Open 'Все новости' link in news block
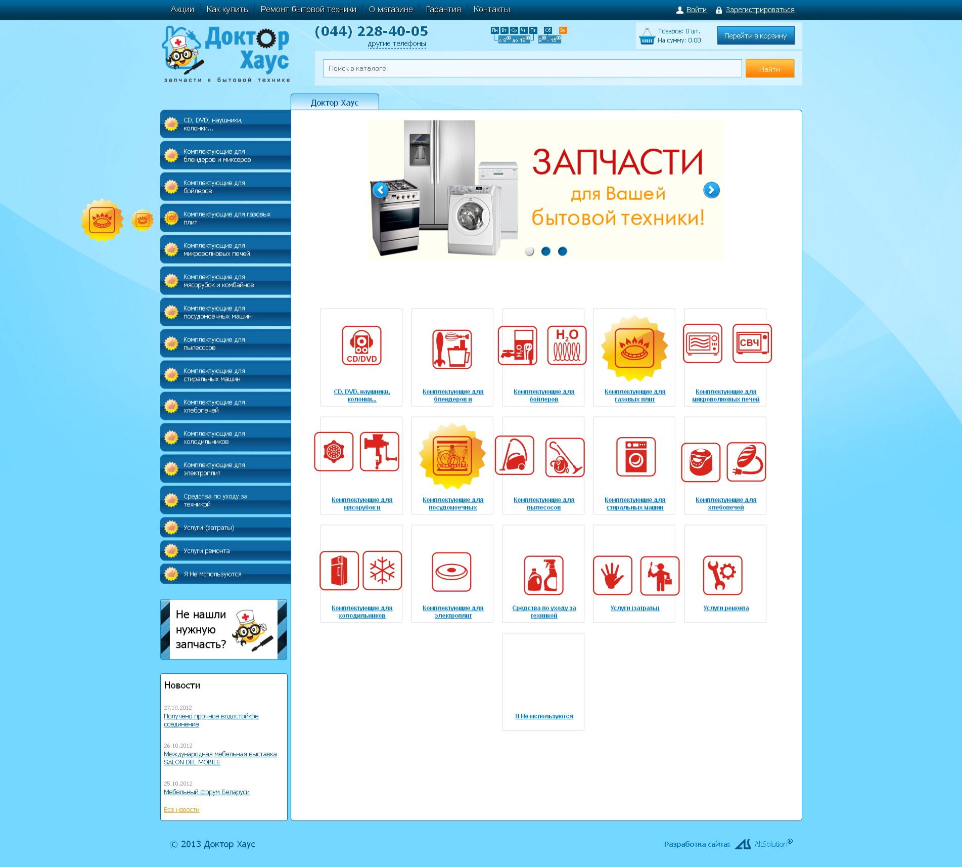Viewport: 962px width, 867px height. (x=181, y=810)
